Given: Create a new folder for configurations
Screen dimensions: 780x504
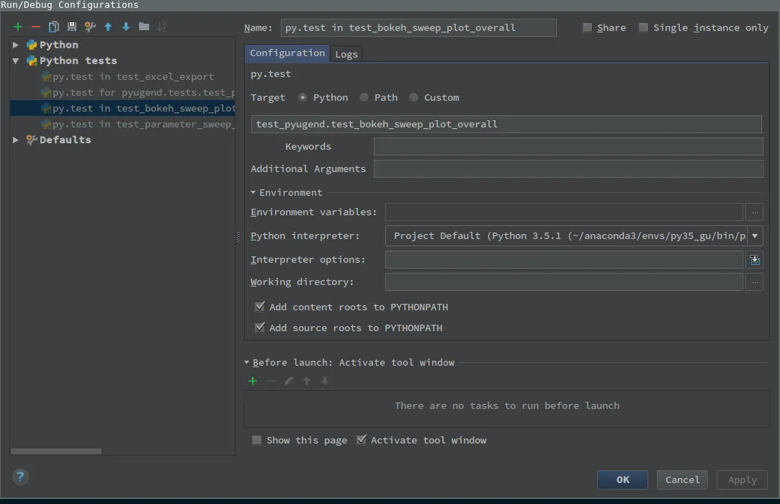Looking at the screenshot, I should pyautogui.click(x=144, y=27).
